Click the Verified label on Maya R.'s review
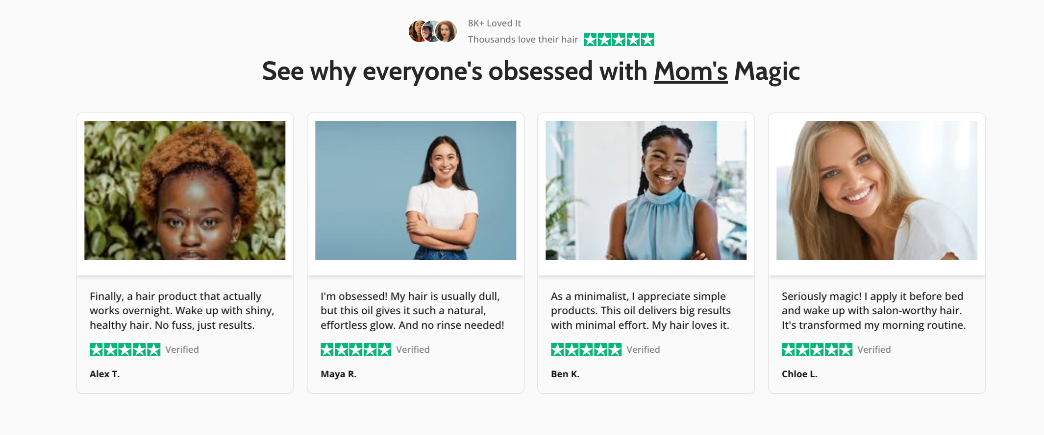Image resolution: width=1044 pixels, height=435 pixels. (413, 349)
